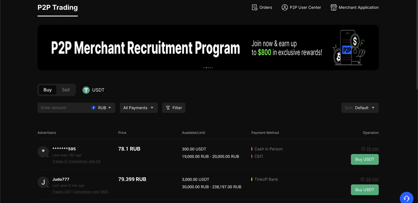418x203 pixels.
Task: Click the banner carousel pagination dots
Action: (x=208, y=68)
